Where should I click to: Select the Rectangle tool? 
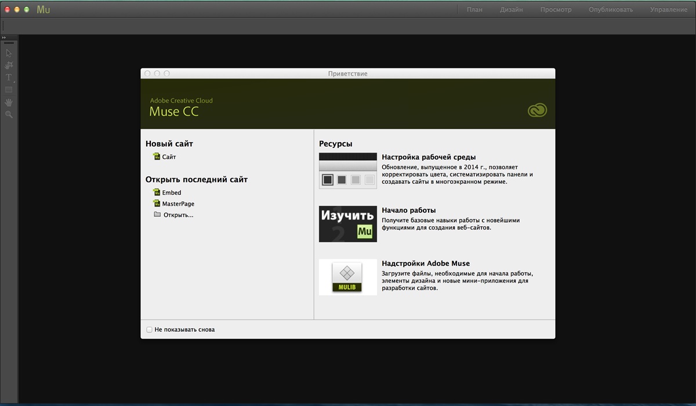click(9, 90)
